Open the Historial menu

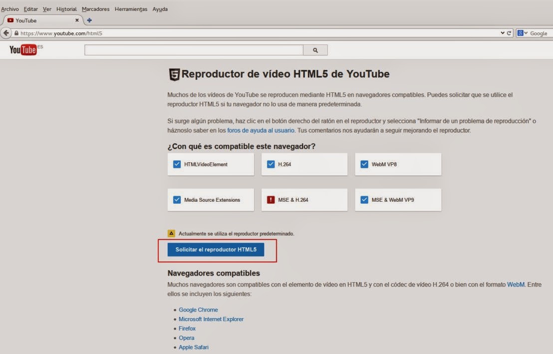coord(66,9)
